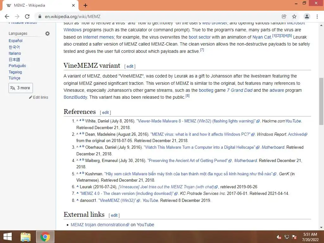Screen dimensions: 324x243
Task: Follow the adware article link
Action: coord(277,90)
